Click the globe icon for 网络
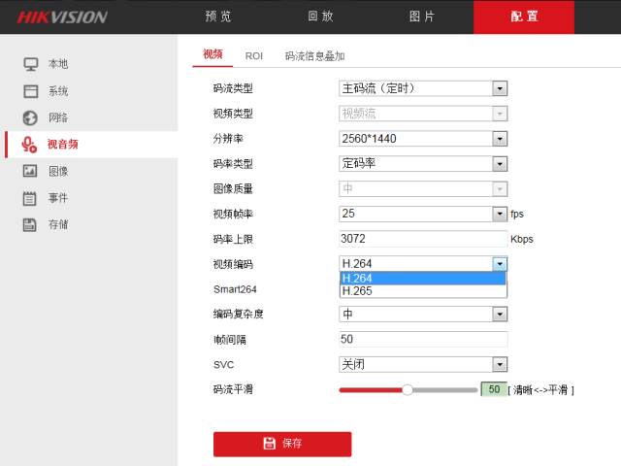The width and height of the screenshot is (621, 466). pyautogui.click(x=30, y=117)
